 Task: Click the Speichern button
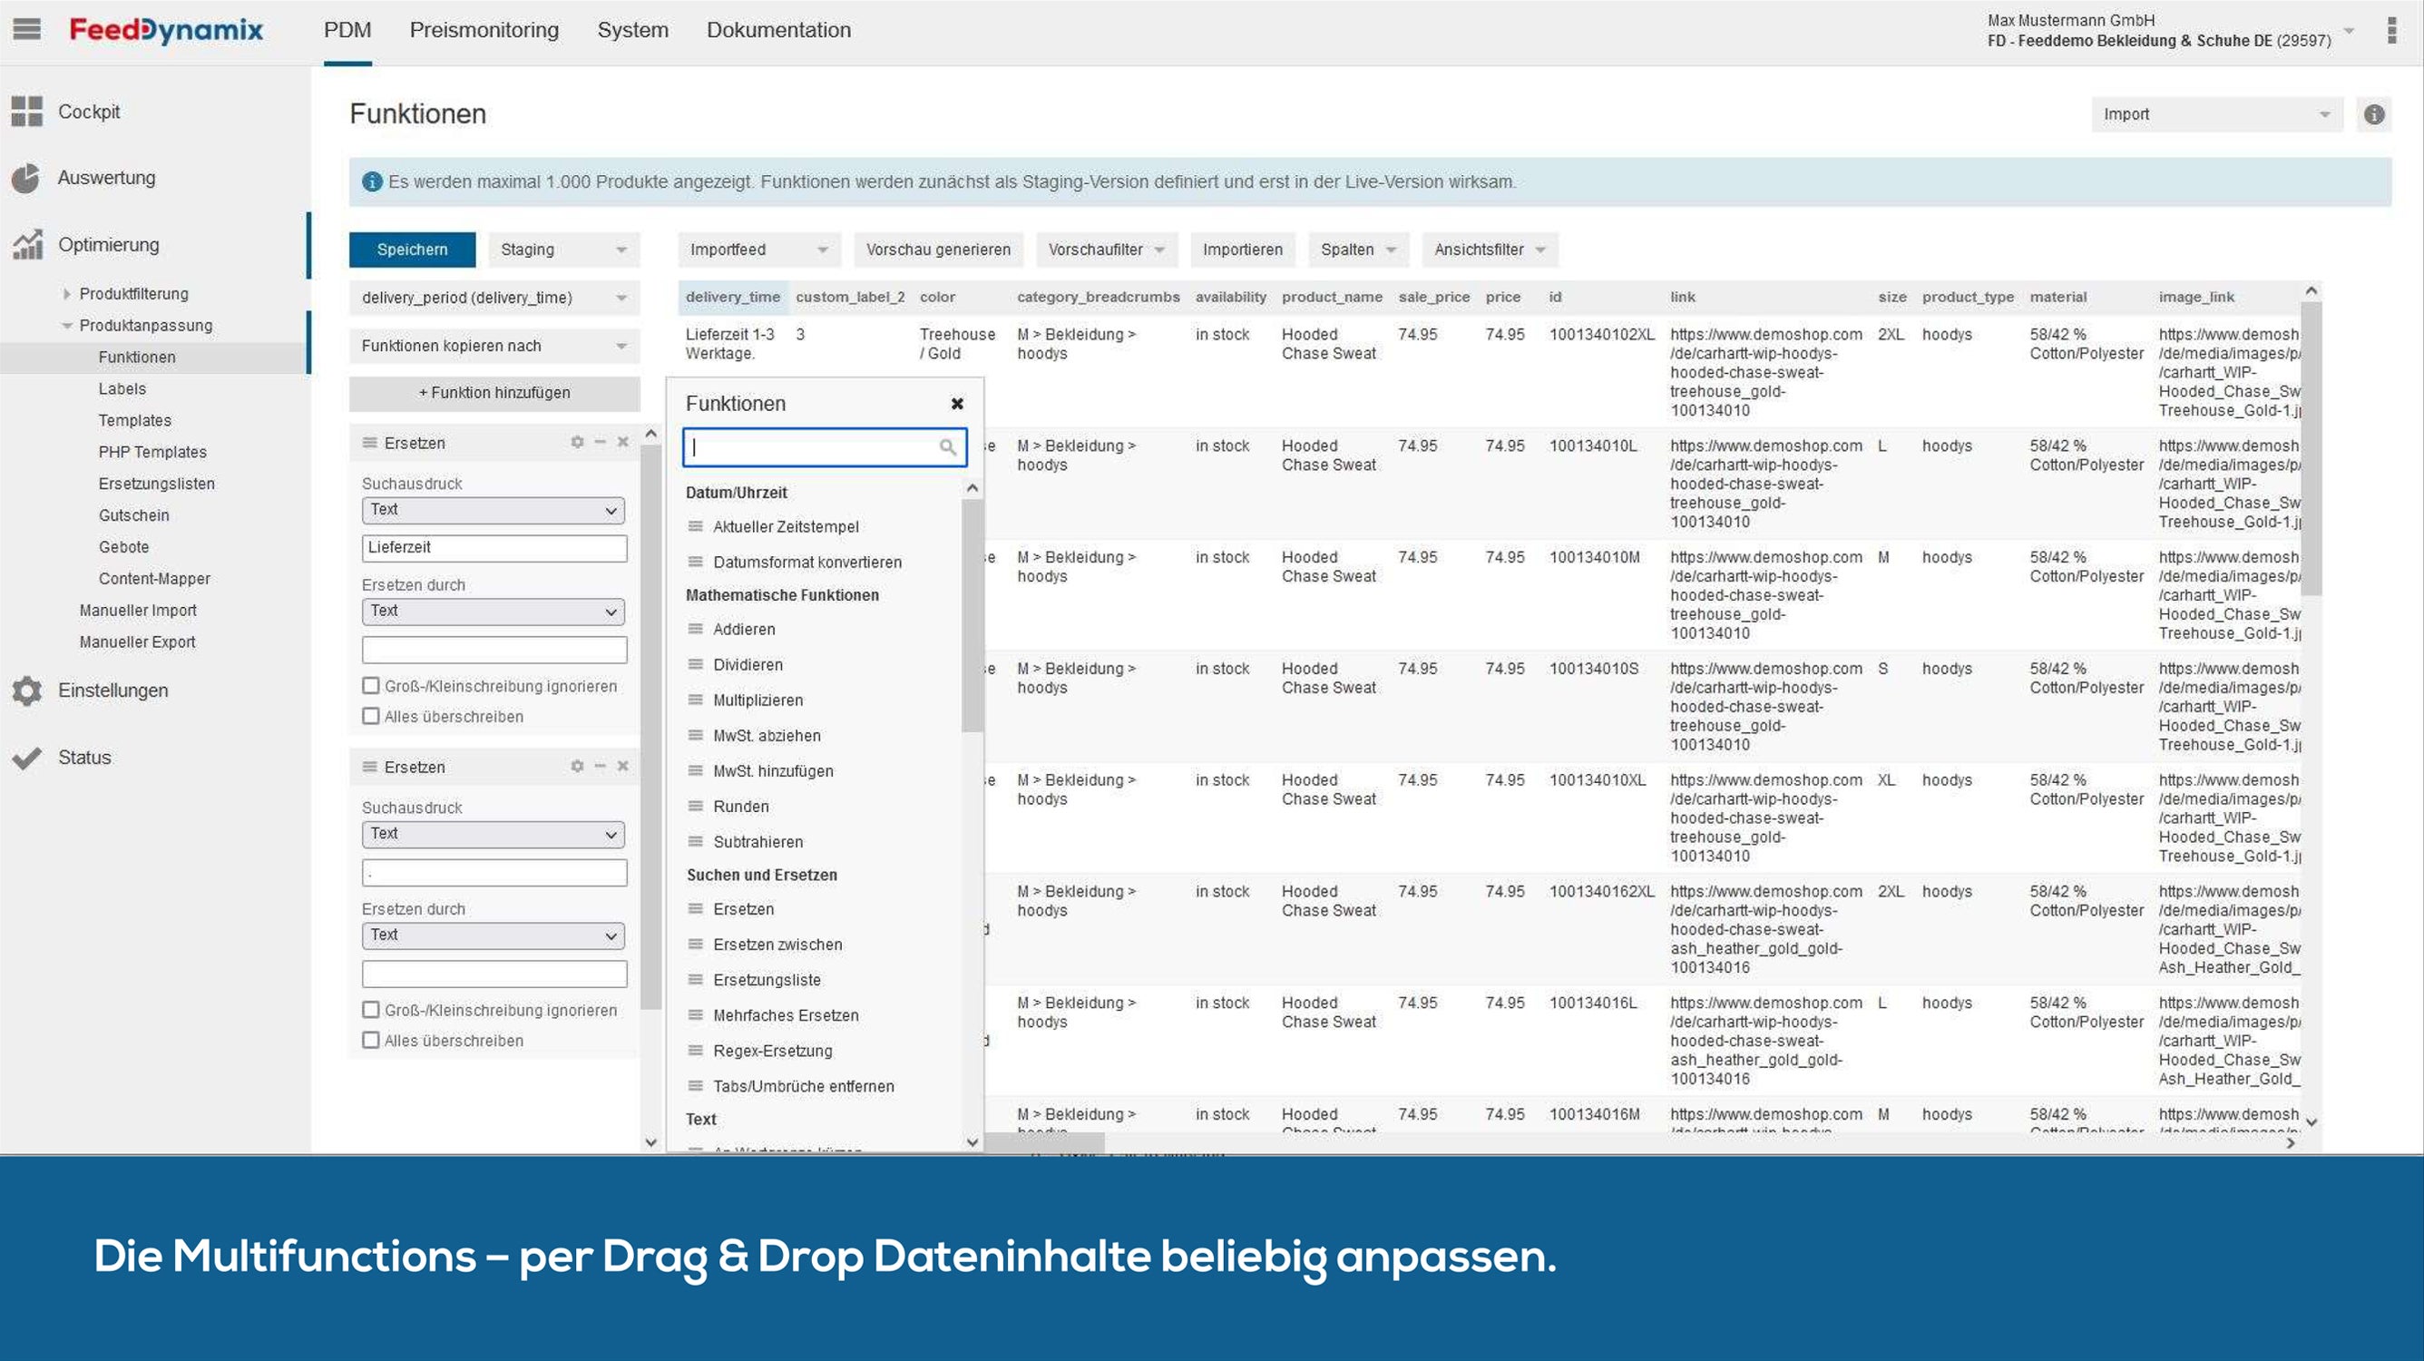coord(412,250)
